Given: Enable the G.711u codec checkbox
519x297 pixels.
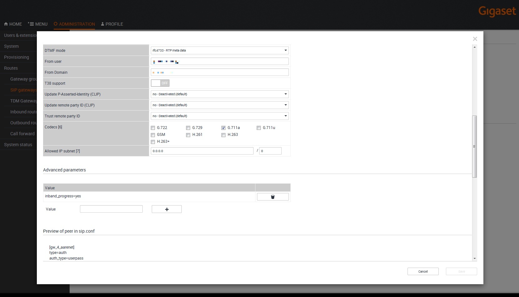Looking at the screenshot, I should point(259,128).
